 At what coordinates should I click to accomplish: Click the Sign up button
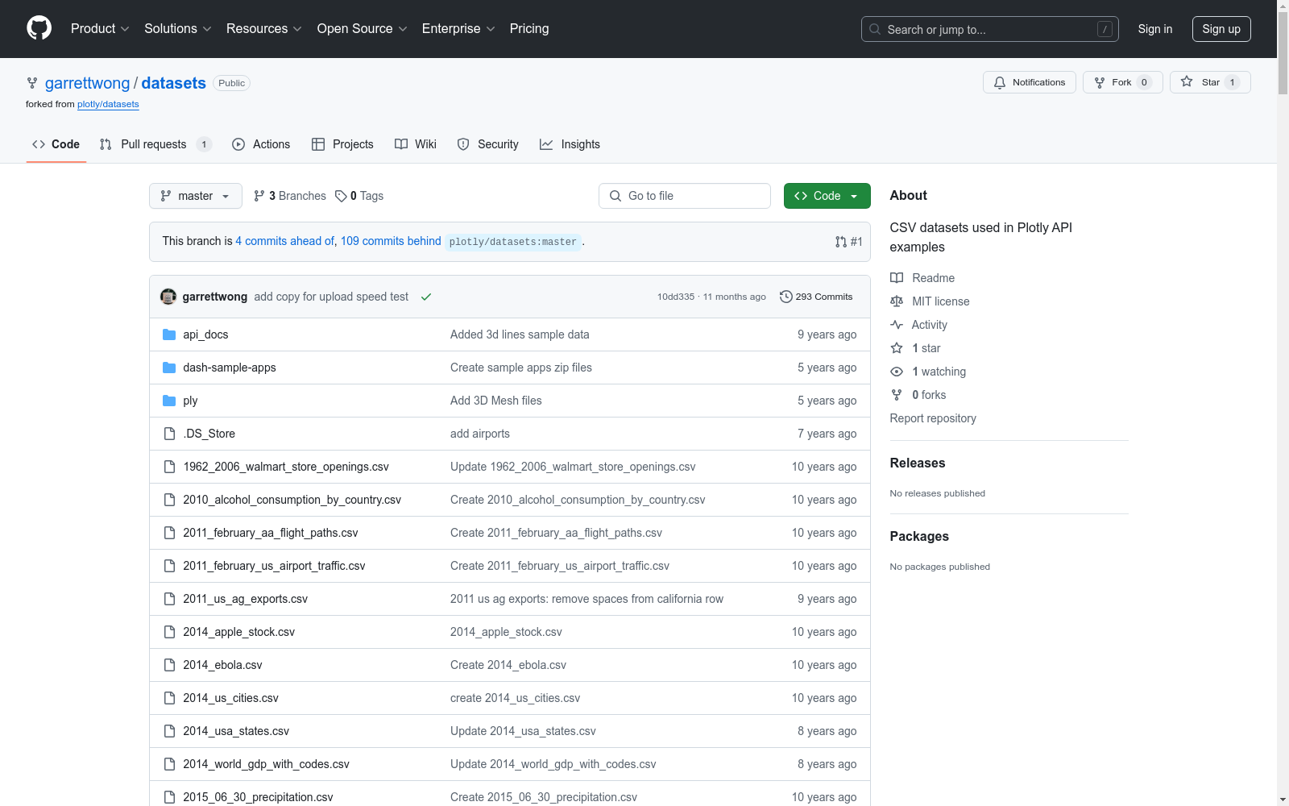1221,29
